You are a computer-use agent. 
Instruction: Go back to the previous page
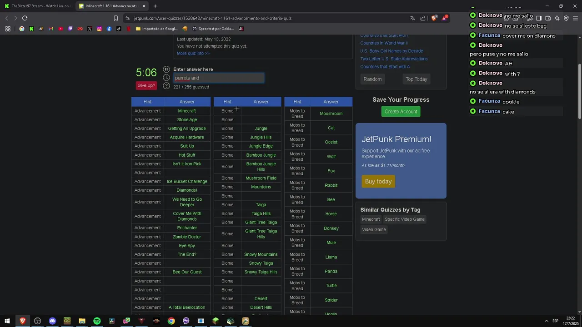coord(6,18)
